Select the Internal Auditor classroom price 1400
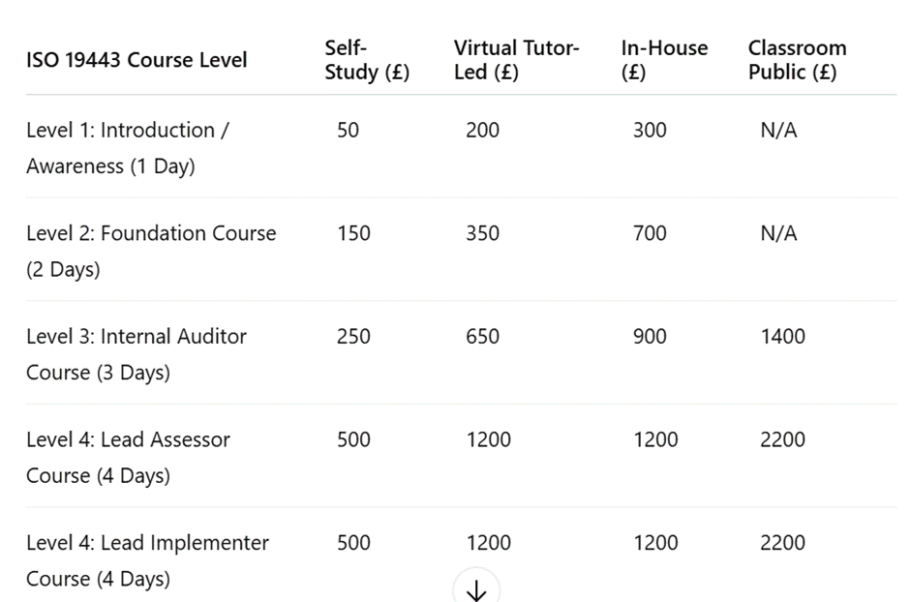The width and height of the screenshot is (910, 602). pos(782,337)
